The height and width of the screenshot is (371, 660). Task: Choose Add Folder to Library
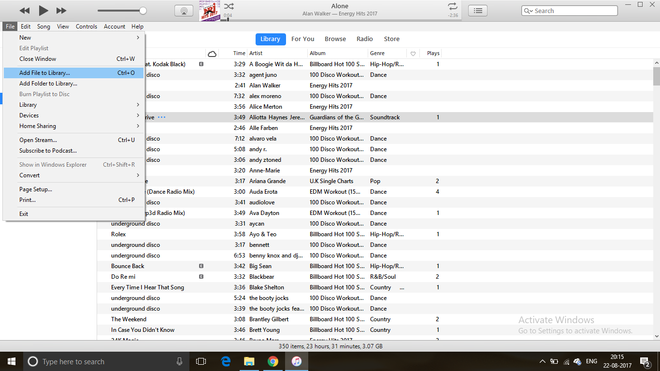(74, 84)
